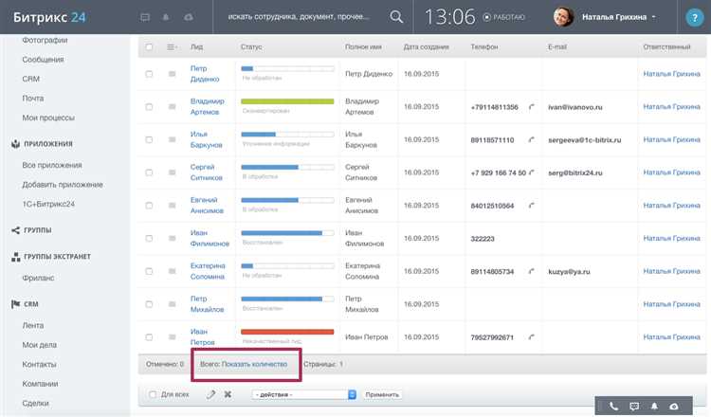This screenshot has width=711, height=417.
Task: Open row actions menu for Иван Филимонов
Action: (x=172, y=239)
